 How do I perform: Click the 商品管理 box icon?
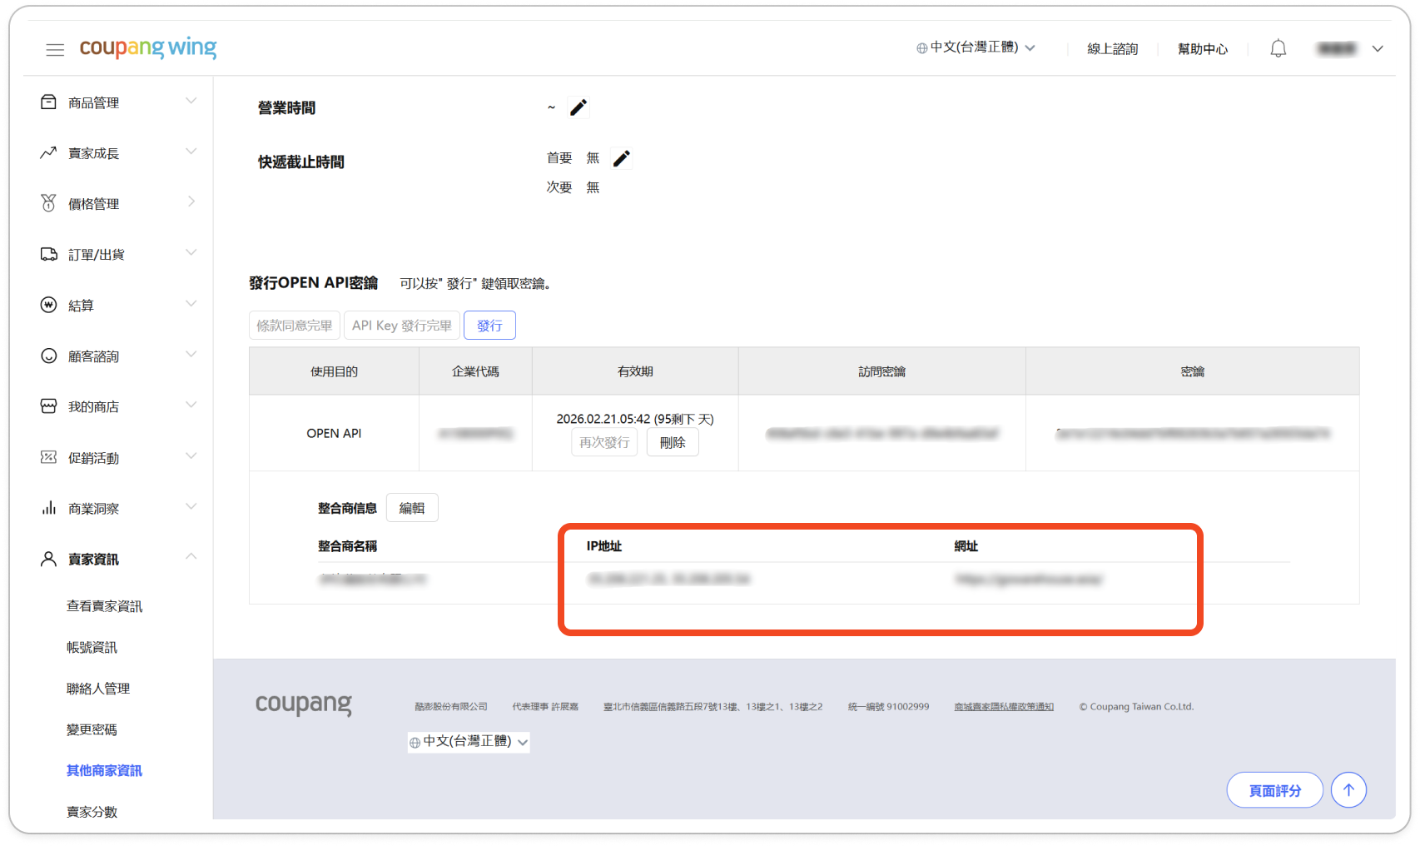48,102
